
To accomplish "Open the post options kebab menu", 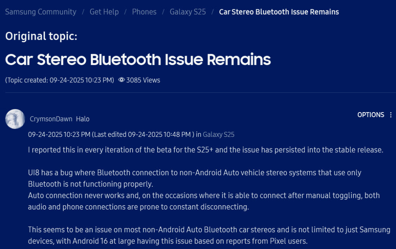I will pyautogui.click(x=391, y=115).
